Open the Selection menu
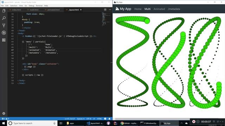 (x=14, y=6)
